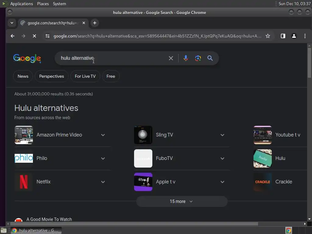Click the Crackle logo thumbnail
This screenshot has width=312, height=234.
(x=262, y=182)
